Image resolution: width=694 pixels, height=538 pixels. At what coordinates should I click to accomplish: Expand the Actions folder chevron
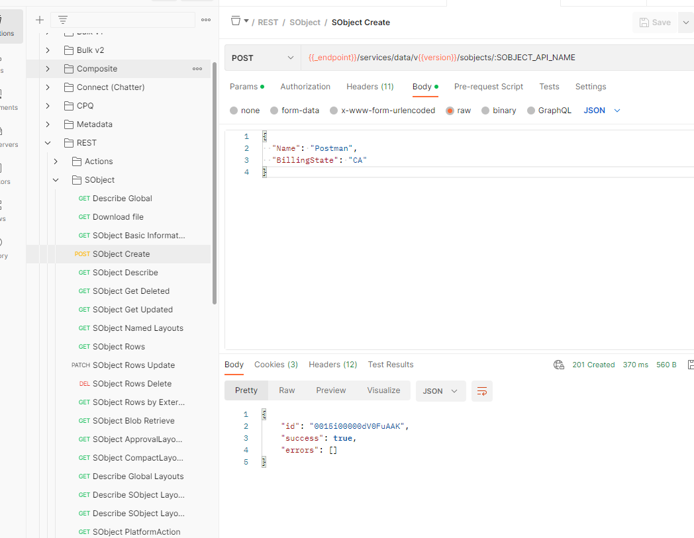click(56, 161)
